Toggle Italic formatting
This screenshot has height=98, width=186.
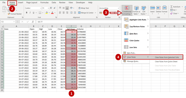30,13
